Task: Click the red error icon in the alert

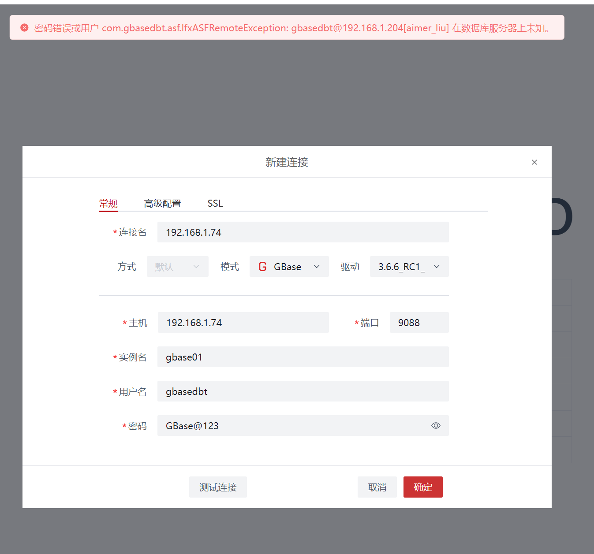Action: [25, 28]
